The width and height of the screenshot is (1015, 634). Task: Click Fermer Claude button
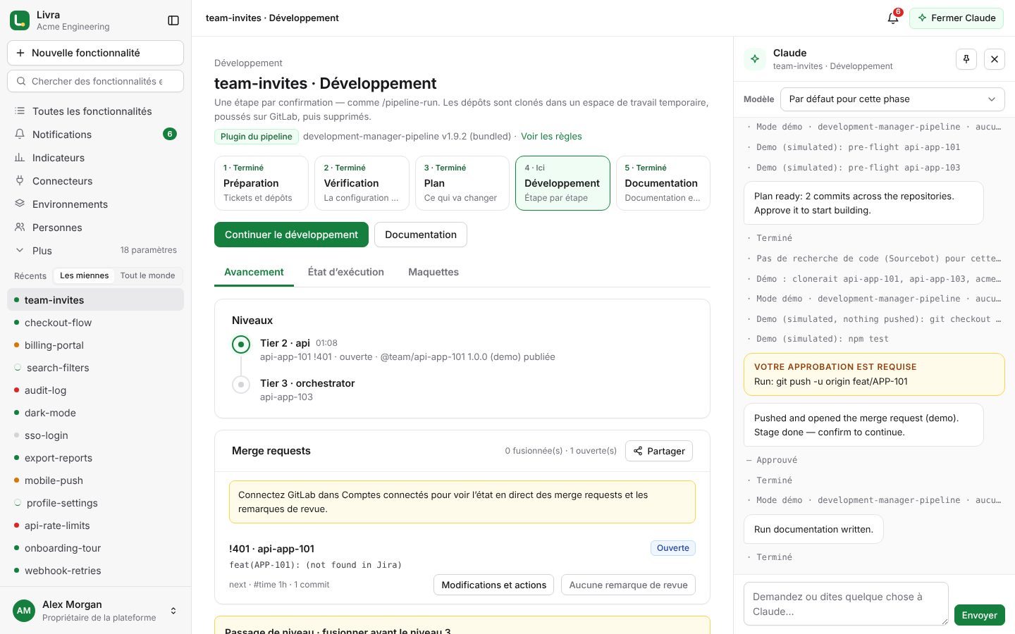coord(956,18)
